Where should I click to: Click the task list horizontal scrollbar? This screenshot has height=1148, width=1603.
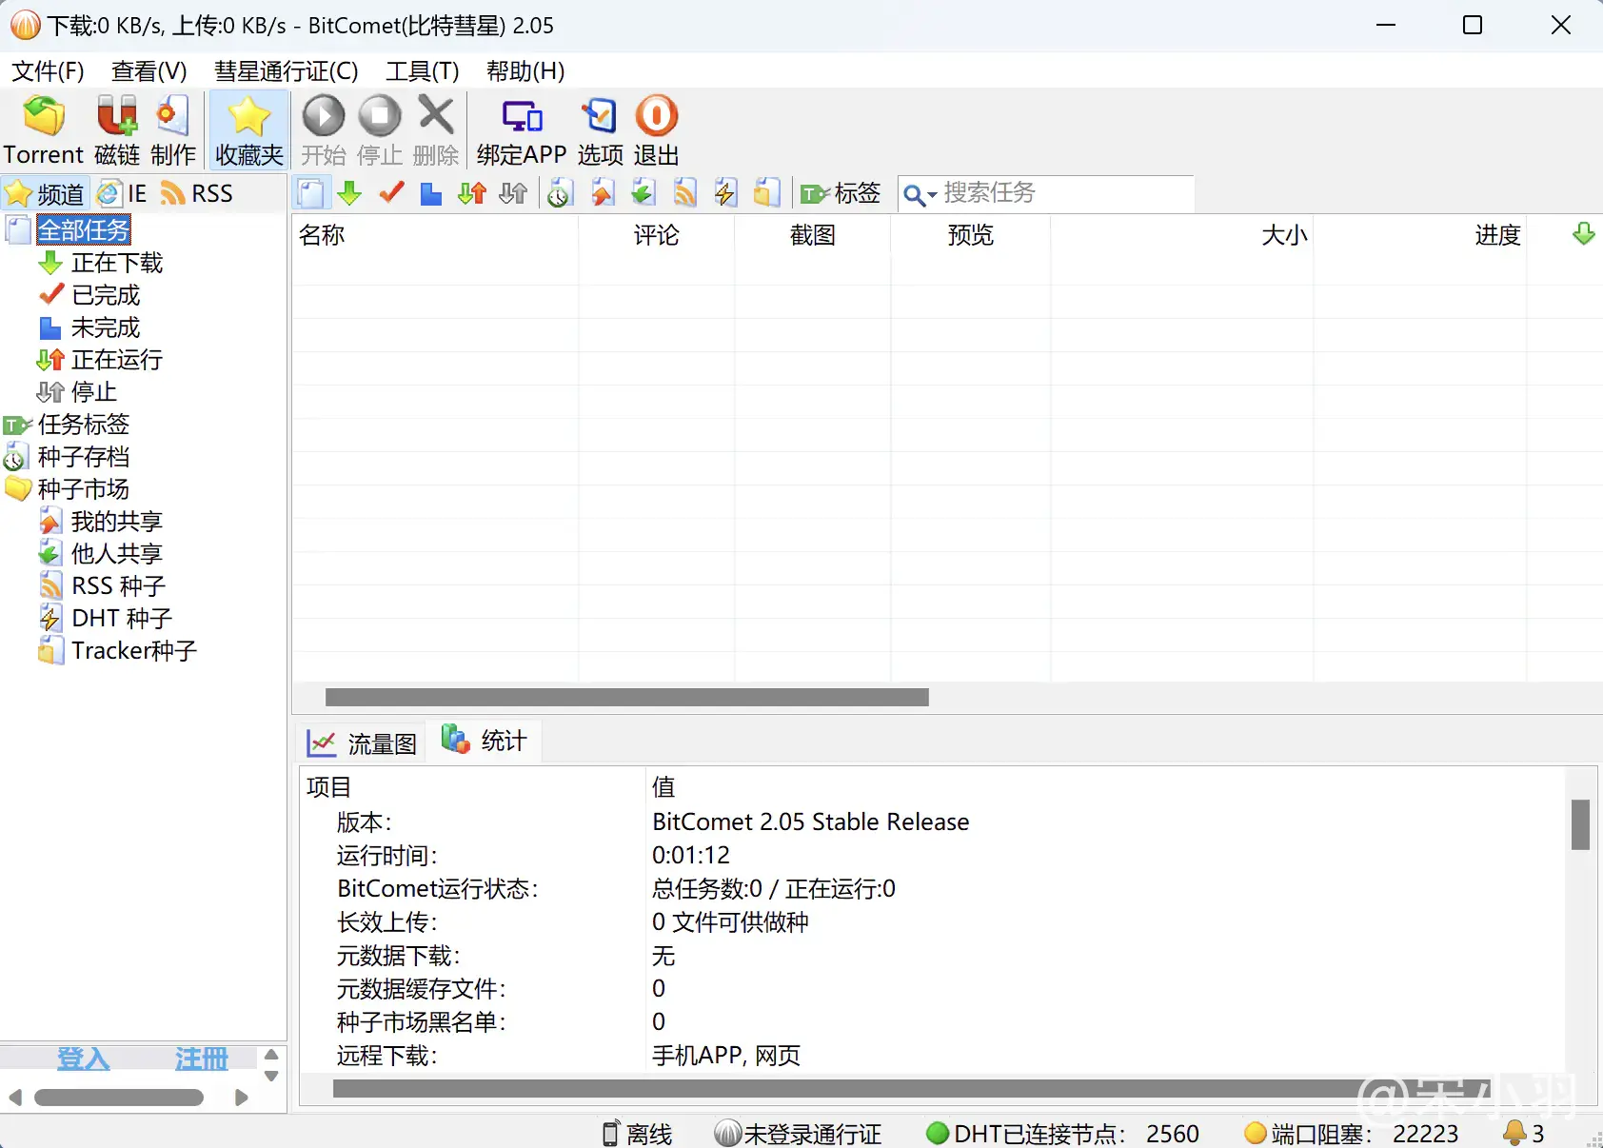tap(626, 698)
